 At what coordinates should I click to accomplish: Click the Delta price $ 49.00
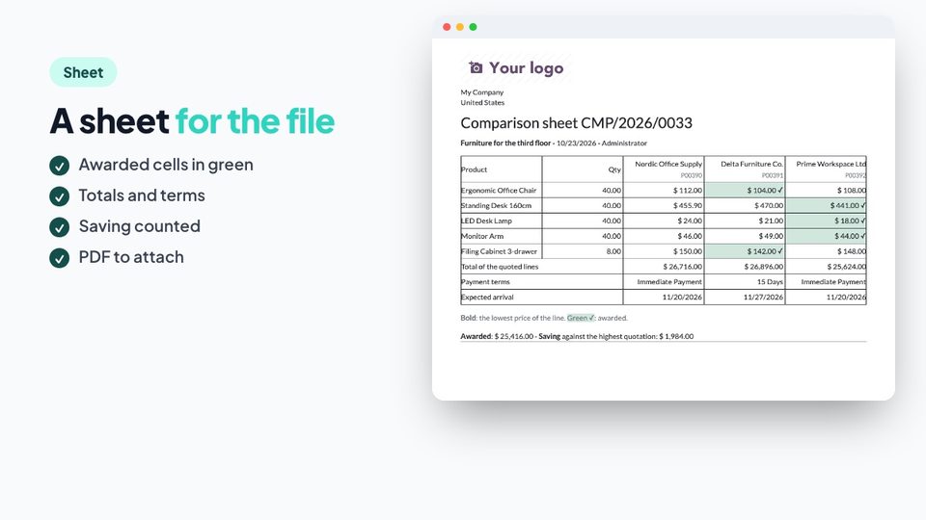771,236
